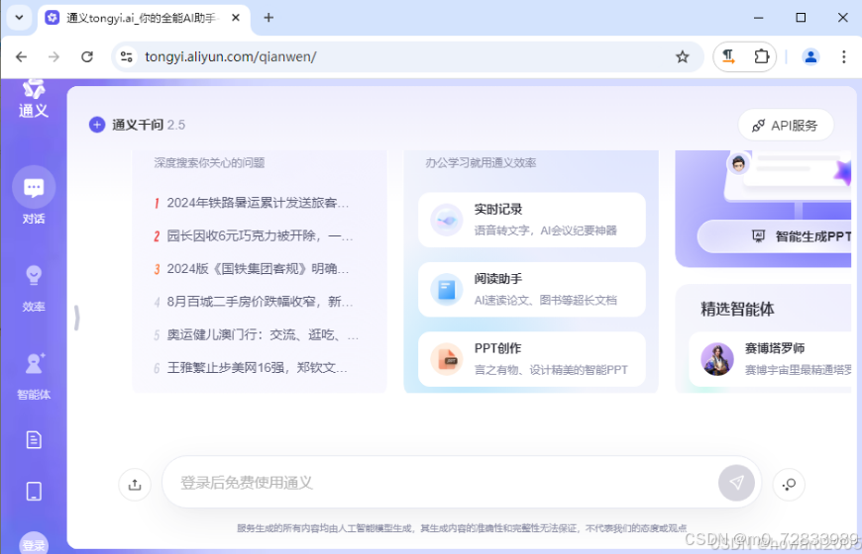The height and width of the screenshot is (554, 862).
Task: Click the icon right of send button
Action: pyautogui.click(x=789, y=485)
